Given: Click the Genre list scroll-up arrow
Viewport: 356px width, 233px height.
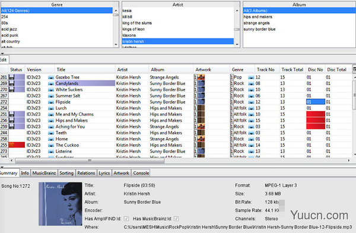Looking at the screenshot, I should pos(116,11).
